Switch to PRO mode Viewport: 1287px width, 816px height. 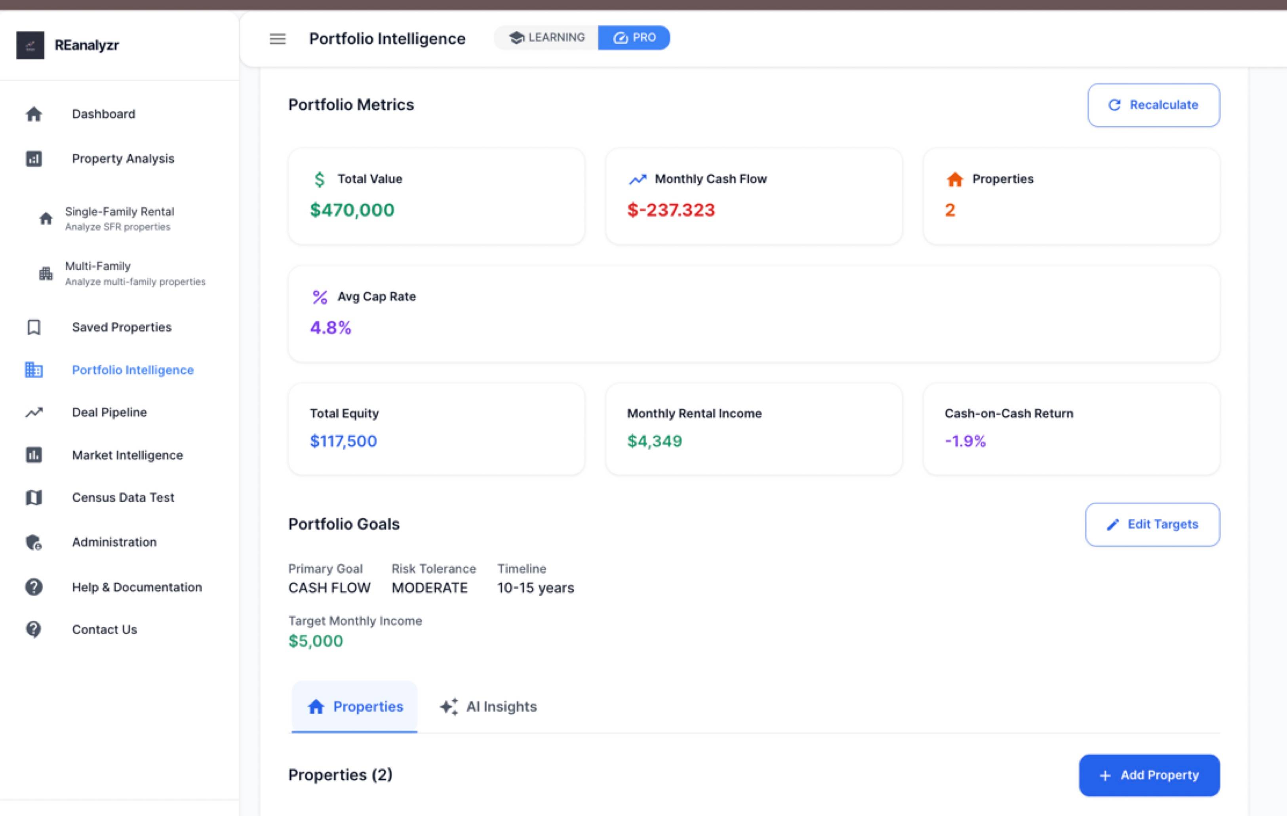(634, 38)
